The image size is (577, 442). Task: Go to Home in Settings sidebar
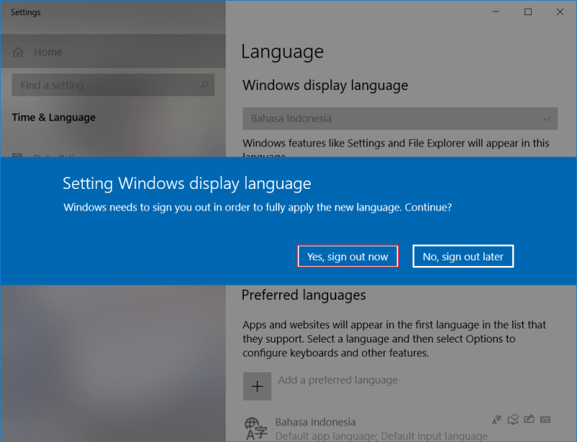(113, 51)
